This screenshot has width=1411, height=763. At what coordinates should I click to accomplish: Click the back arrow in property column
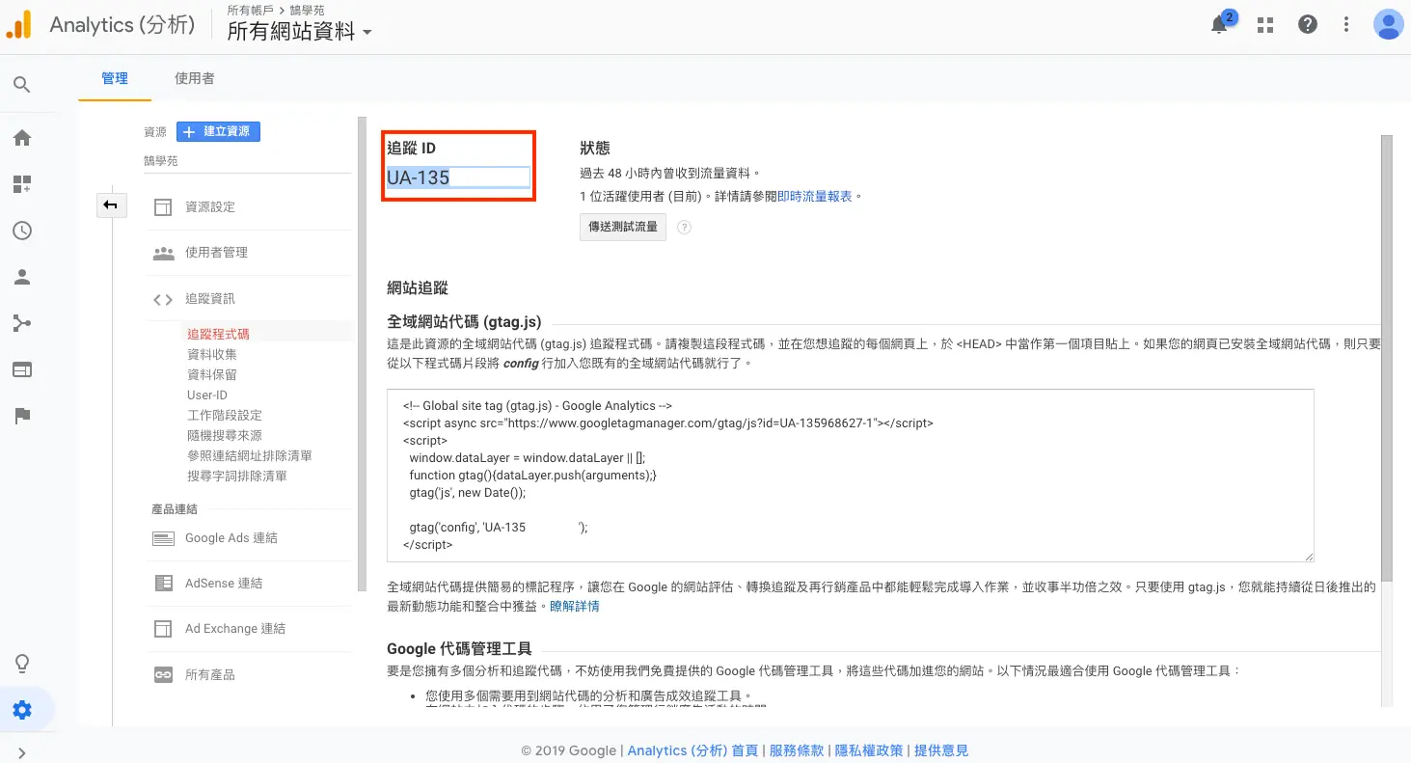[x=111, y=204]
